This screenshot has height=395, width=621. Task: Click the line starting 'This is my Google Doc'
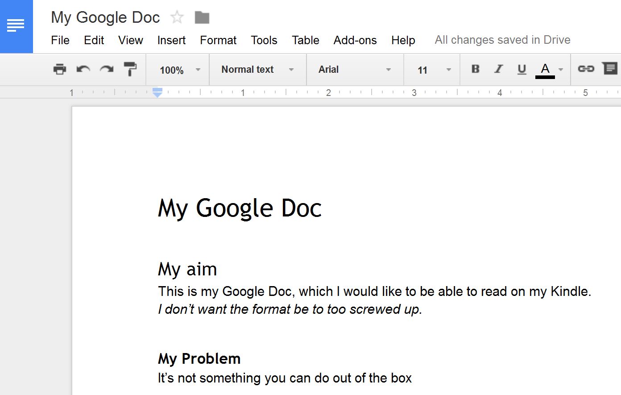[x=374, y=291]
